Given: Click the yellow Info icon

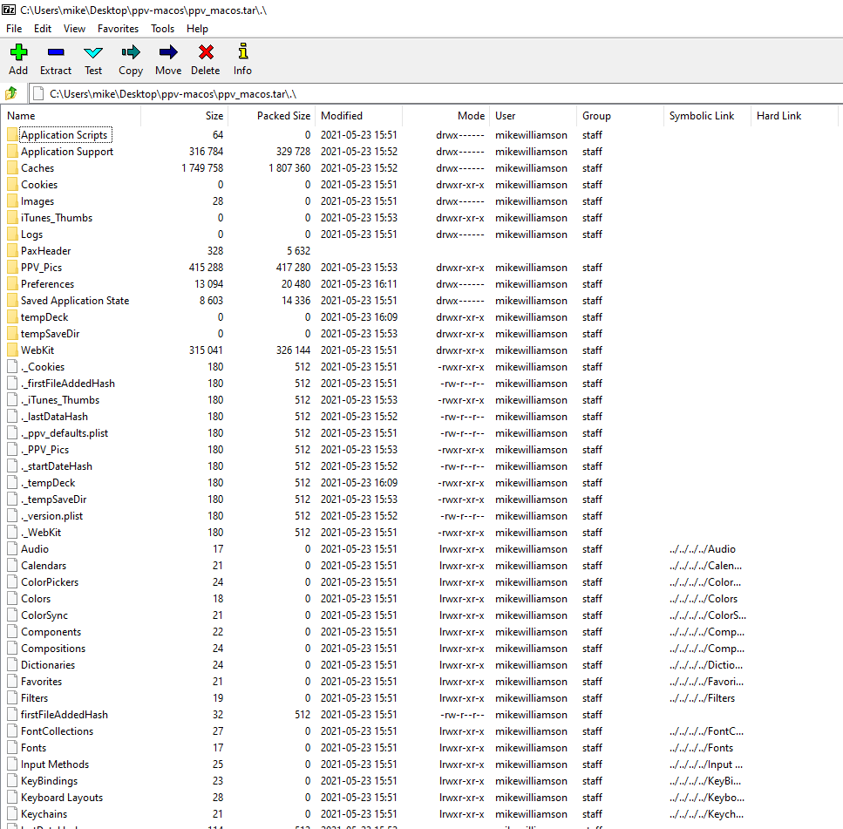Looking at the screenshot, I should [242, 53].
